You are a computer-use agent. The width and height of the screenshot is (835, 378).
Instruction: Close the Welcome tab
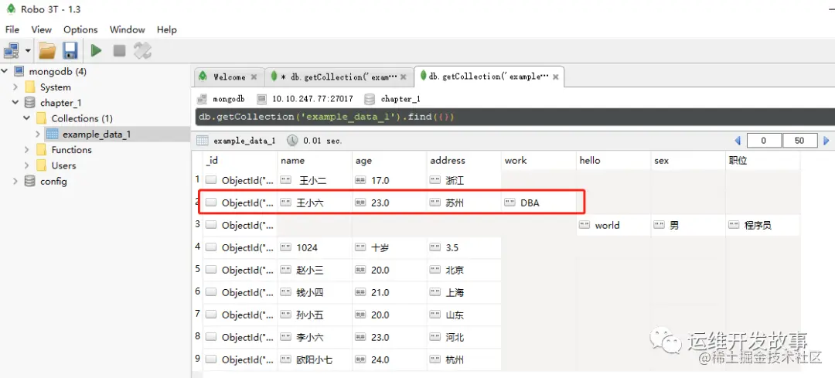point(254,77)
